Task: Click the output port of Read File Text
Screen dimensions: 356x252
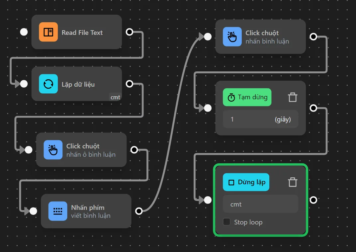Action: click(x=130, y=32)
